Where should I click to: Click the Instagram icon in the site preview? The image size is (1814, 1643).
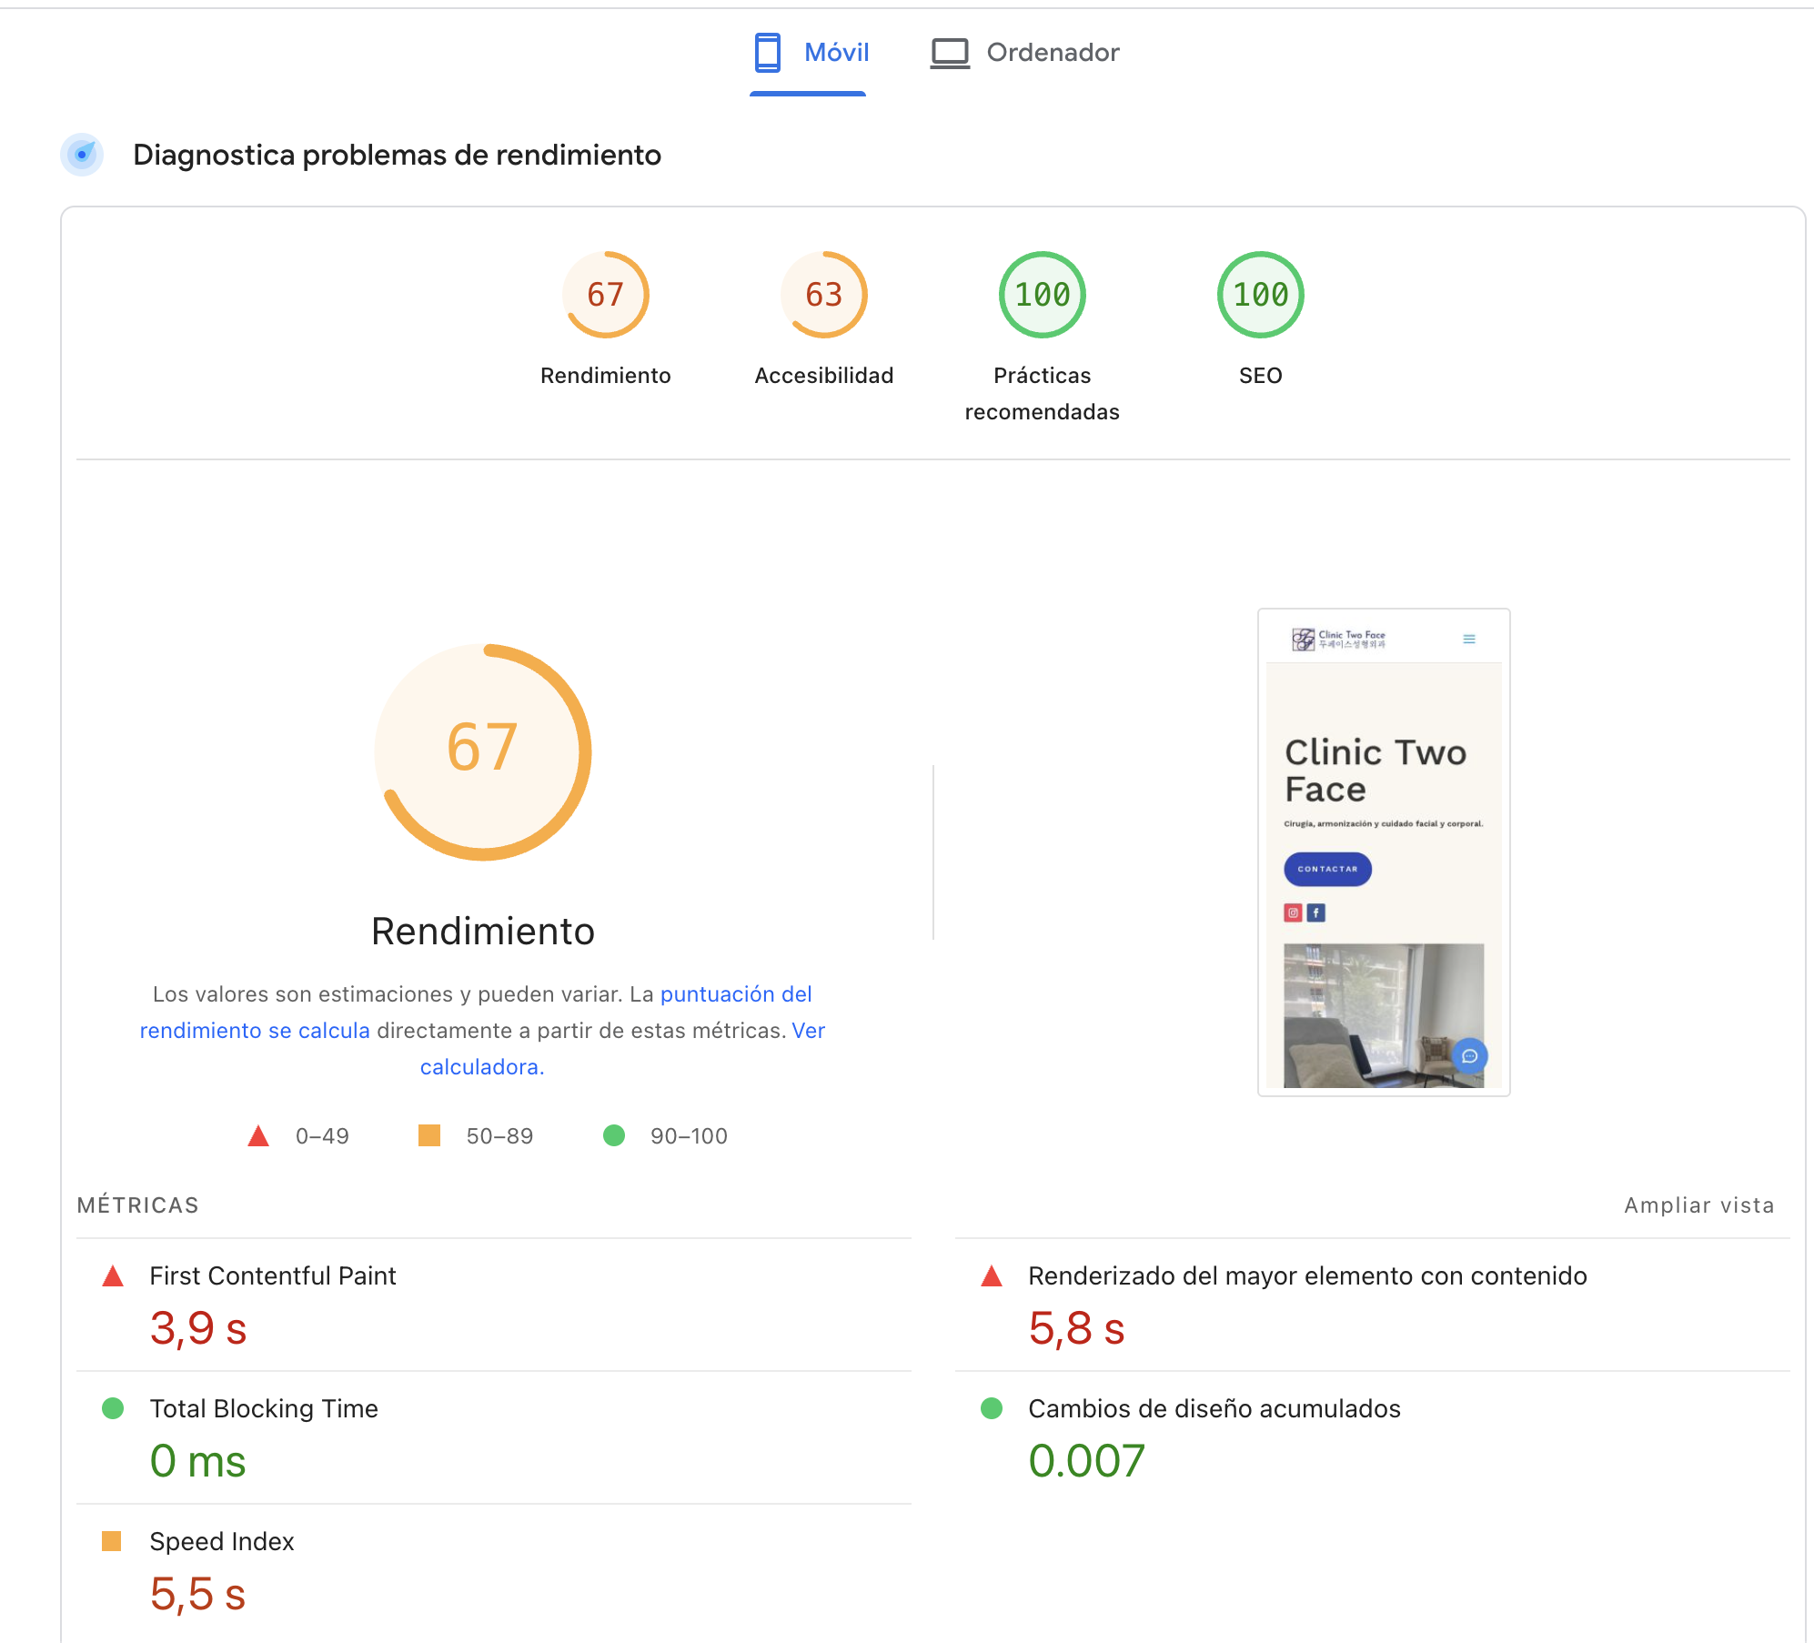click(x=1291, y=912)
